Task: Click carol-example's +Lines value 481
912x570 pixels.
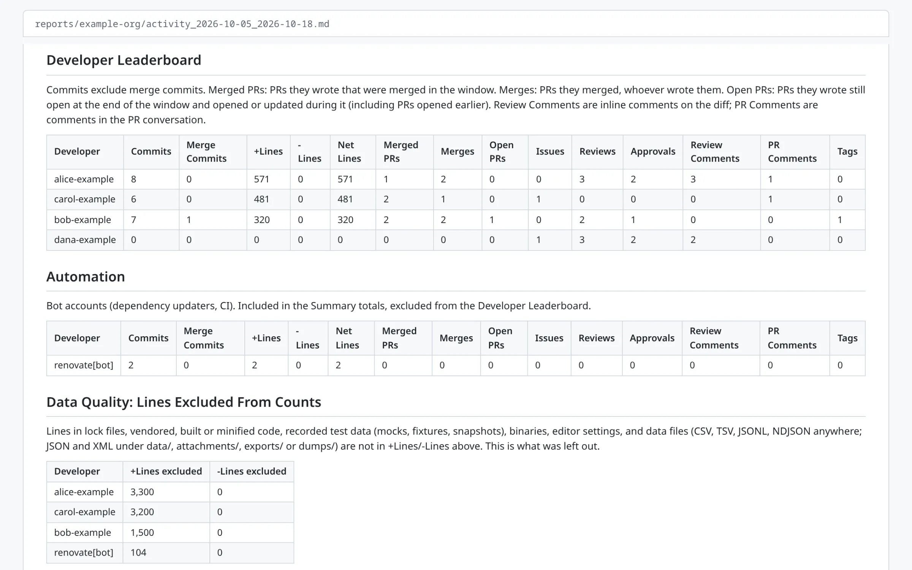Action: 261,199
